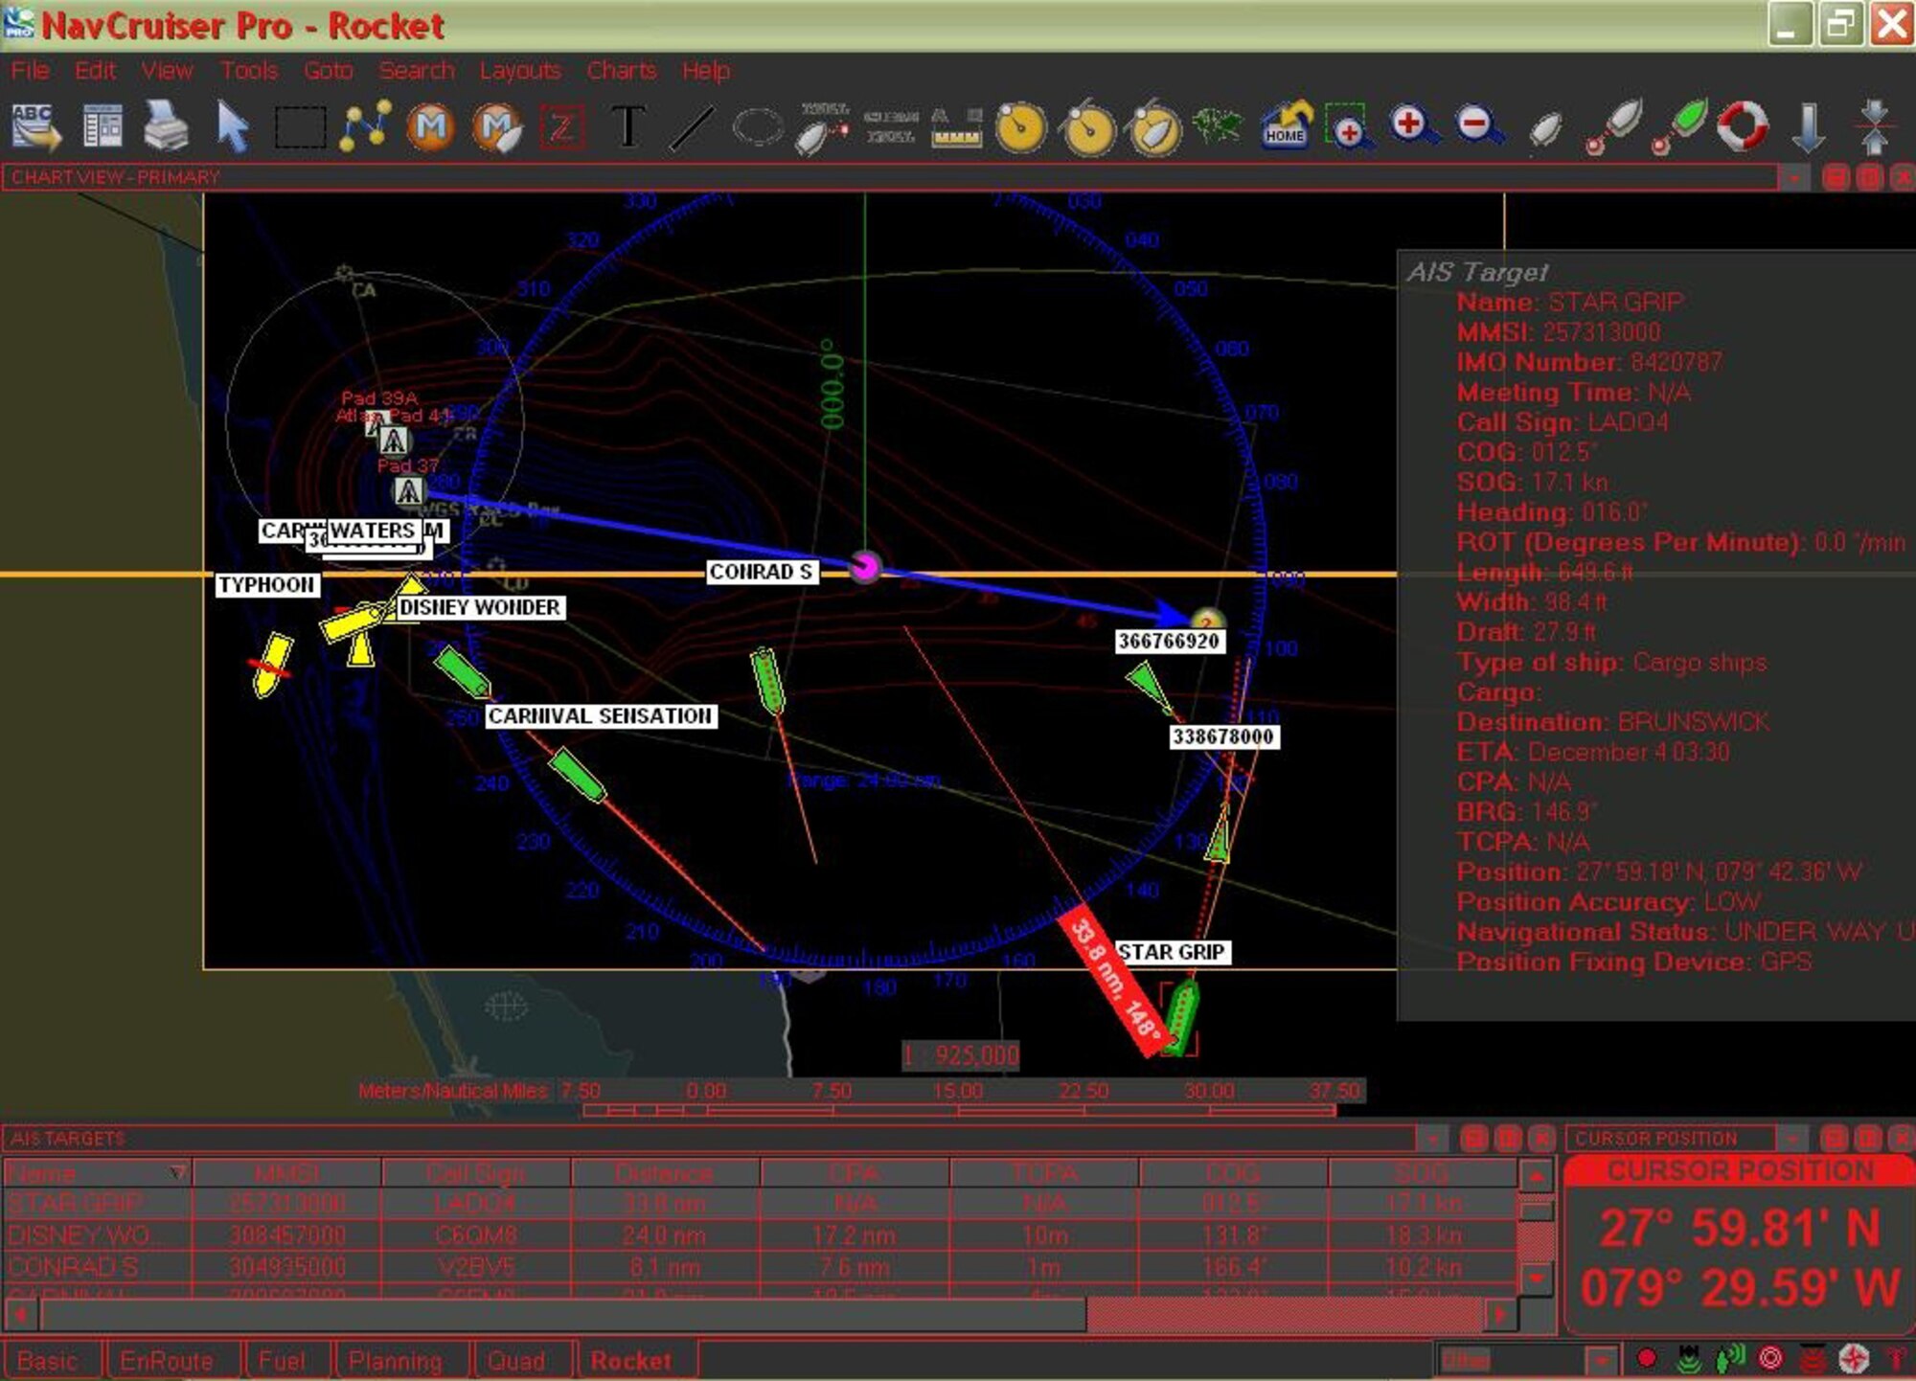This screenshot has height=1381, width=1916.
Task: Click the HOME chart icon
Action: tap(1286, 125)
